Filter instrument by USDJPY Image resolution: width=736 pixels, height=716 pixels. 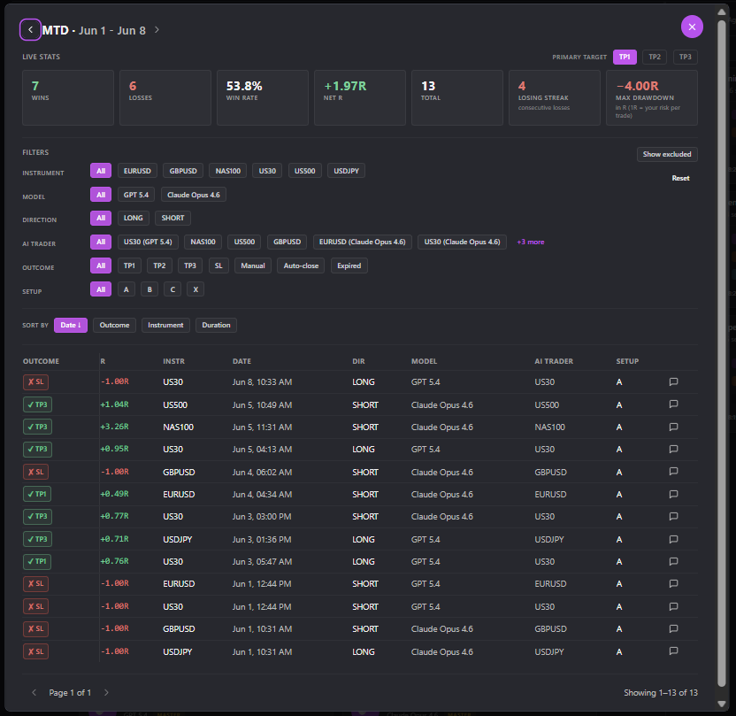coord(347,171)
